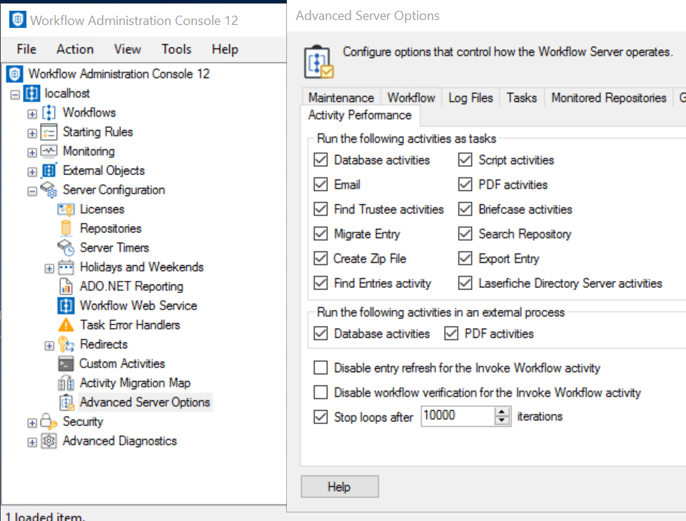686x521 pixels.
Task: Expand the Holidays and Weekends node
Action: coord(49,269)
